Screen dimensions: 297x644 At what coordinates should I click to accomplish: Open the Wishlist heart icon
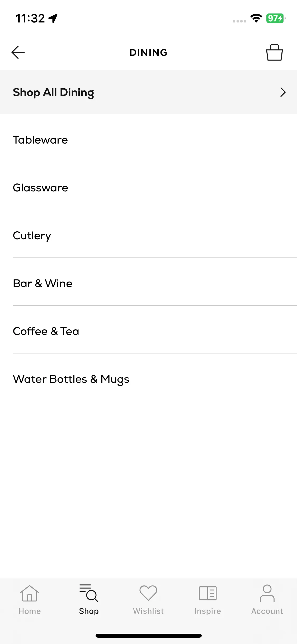click(x=148, y=593)
